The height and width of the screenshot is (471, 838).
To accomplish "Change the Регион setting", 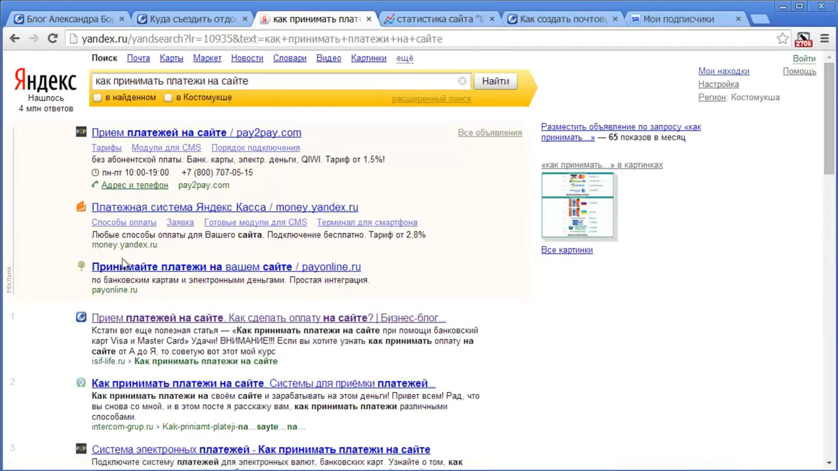I will (x=712, y=97).
